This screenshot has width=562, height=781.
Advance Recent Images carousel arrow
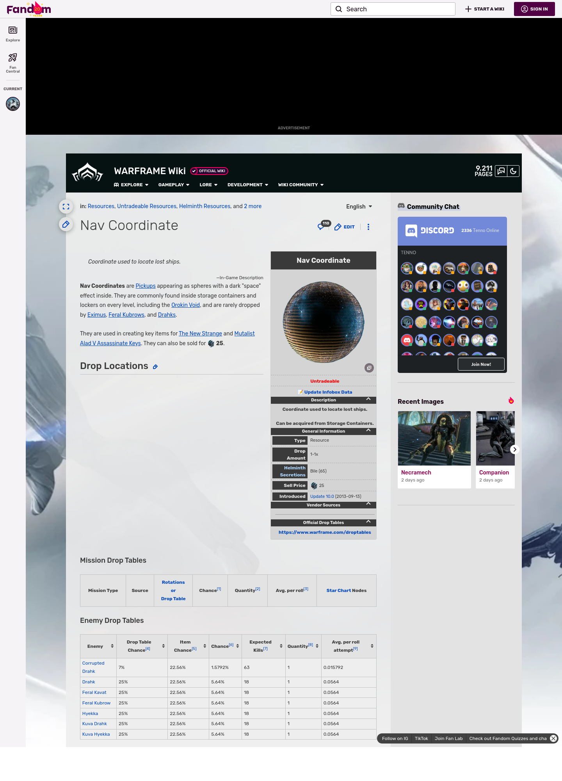coord(515,449)
